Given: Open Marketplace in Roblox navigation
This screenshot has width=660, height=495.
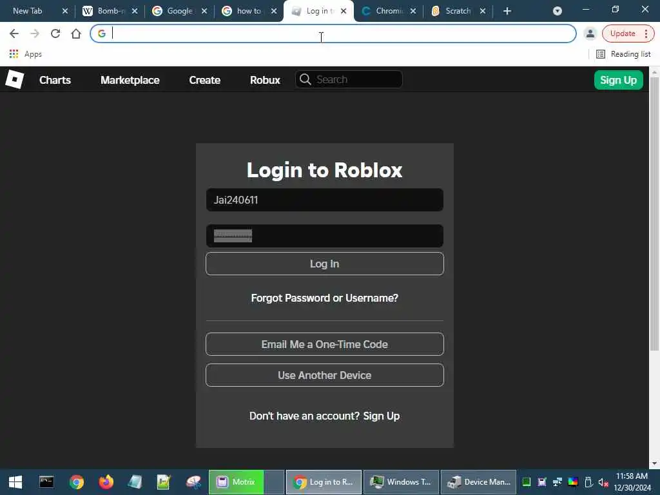Looking at the screenshot, I should tap(130, 80).
